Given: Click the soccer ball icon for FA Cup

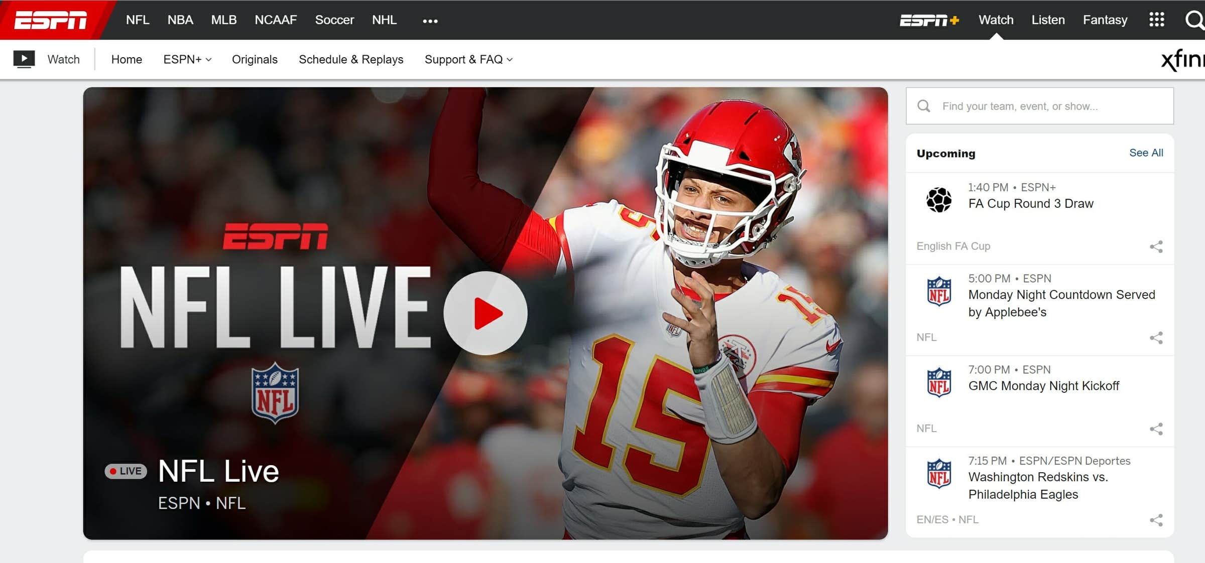Looking at the screenshot, I should click(x=938, y=200).
